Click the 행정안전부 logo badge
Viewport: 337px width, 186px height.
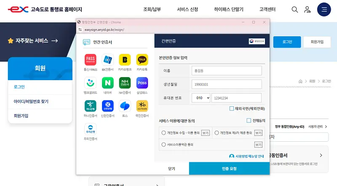257,41
